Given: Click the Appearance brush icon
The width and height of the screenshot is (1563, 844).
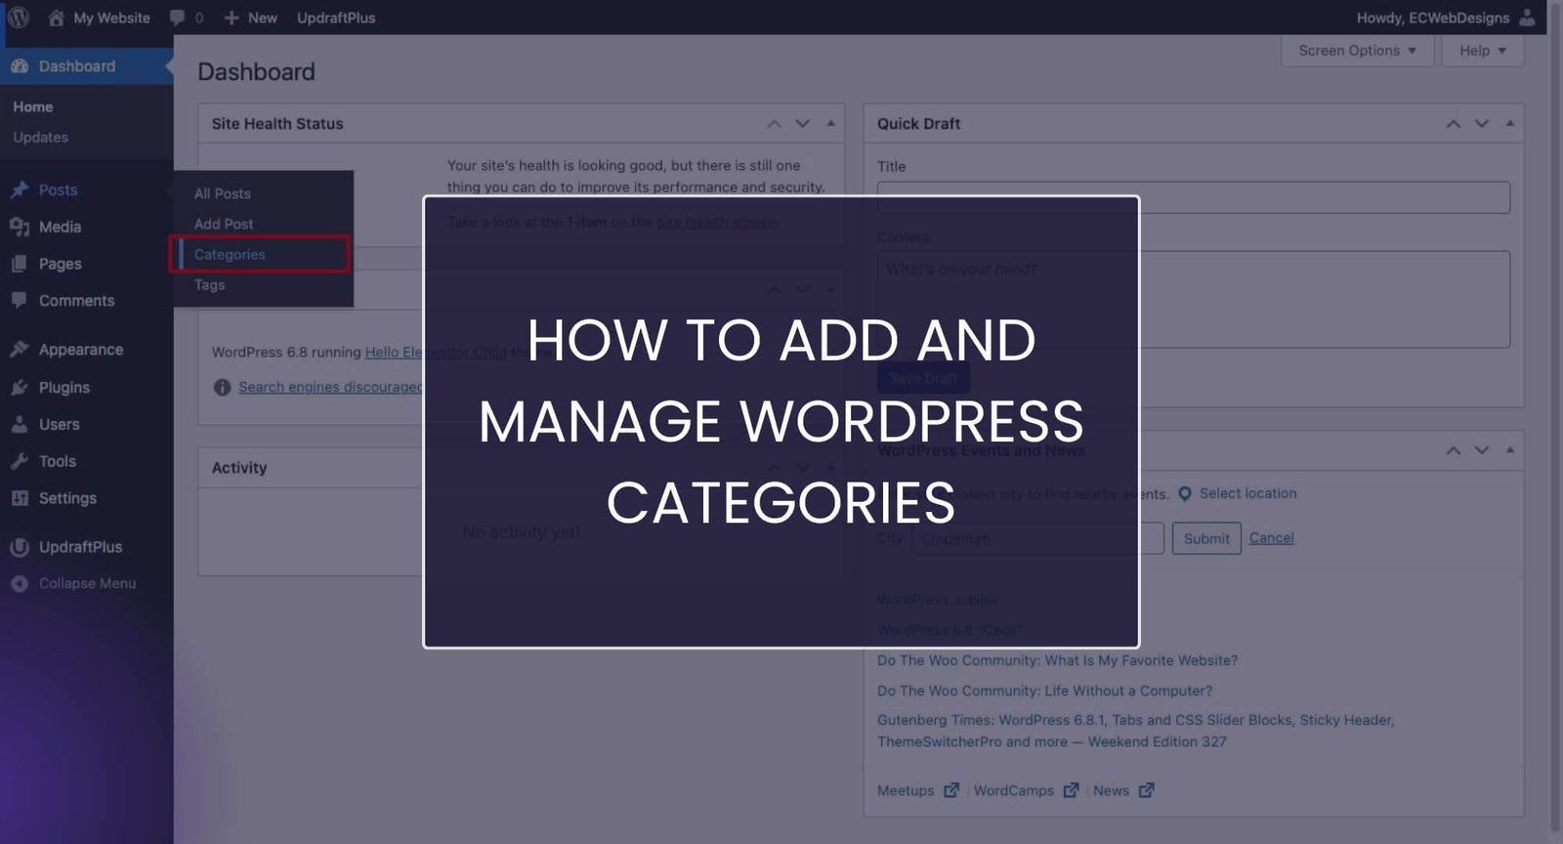Looking at the screenshot, I should [x=20, y=350].
